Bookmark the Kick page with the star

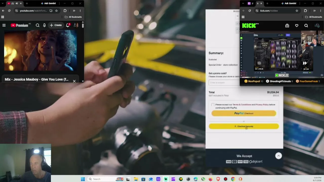pos(297,11)
